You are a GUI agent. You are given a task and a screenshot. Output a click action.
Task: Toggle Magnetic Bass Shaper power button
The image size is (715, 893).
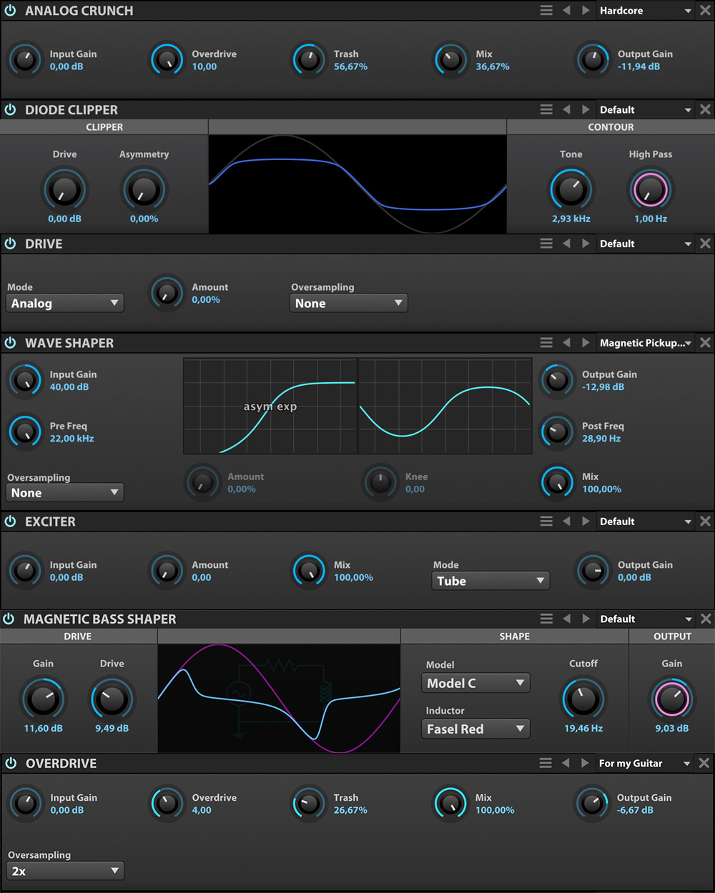point(9,619)
